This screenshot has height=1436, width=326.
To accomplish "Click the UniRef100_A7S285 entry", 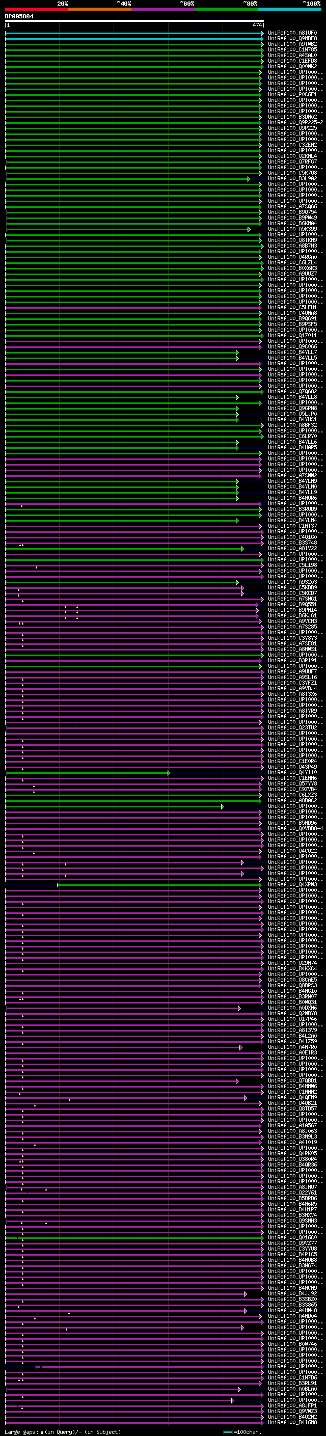I will pos(292,627).
